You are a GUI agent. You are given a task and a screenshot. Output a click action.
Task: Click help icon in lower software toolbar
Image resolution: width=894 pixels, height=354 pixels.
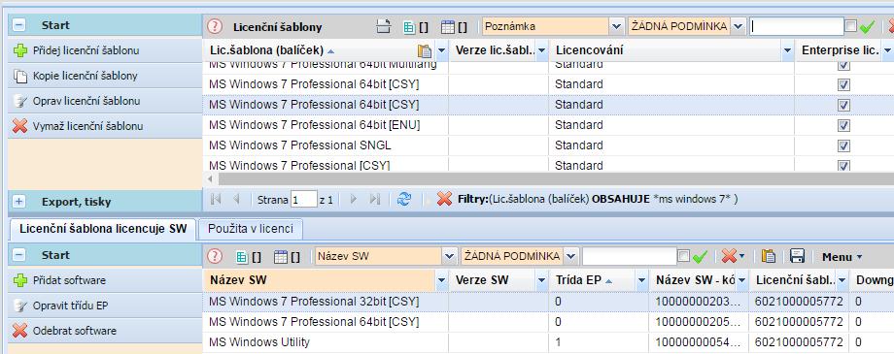215,256
